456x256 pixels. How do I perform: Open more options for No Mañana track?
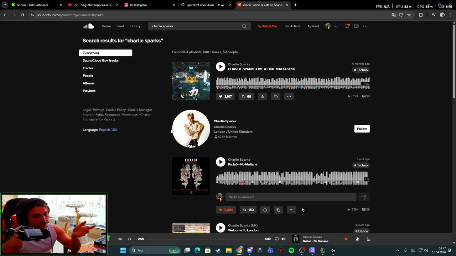[x=291, y=210]
